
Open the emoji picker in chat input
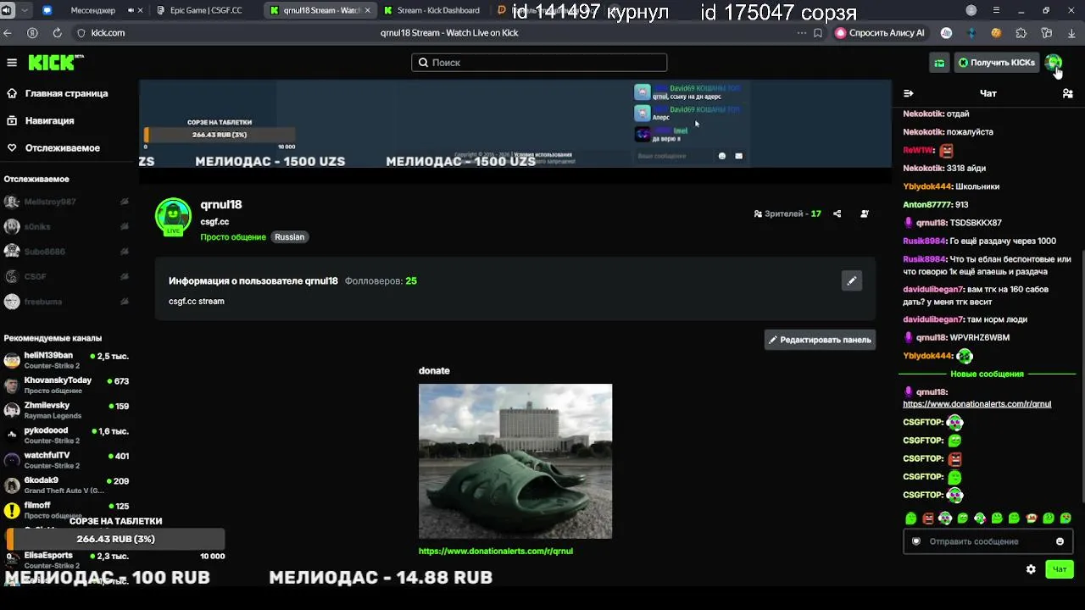tap(1060, 541)
